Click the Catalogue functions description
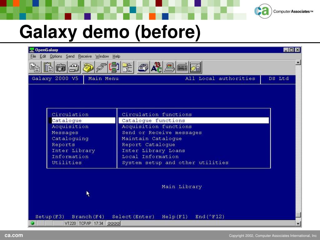320x240 pixels. coord(194,120)
